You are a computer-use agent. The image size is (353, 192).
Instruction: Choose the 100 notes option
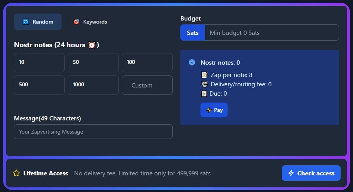pos(147,62)
